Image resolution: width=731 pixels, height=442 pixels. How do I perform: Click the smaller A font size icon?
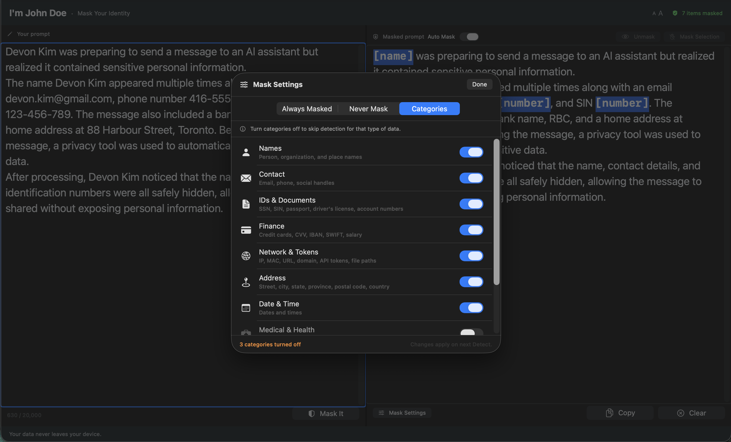click(654, 13)
